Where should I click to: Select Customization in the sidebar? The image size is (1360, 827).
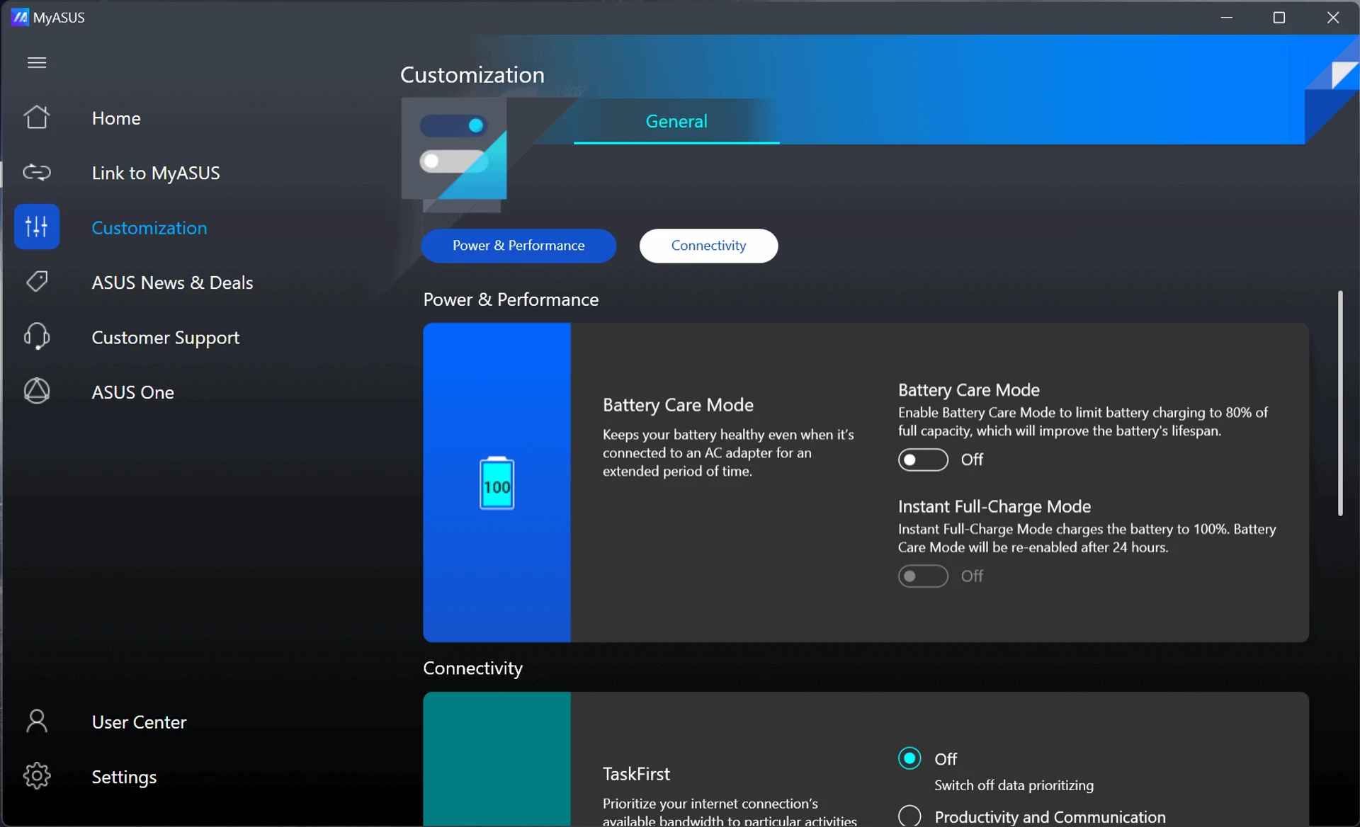[149, 228]
